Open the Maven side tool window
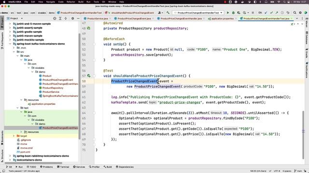This screenshot has width=309, height=173. coord(307,23)
